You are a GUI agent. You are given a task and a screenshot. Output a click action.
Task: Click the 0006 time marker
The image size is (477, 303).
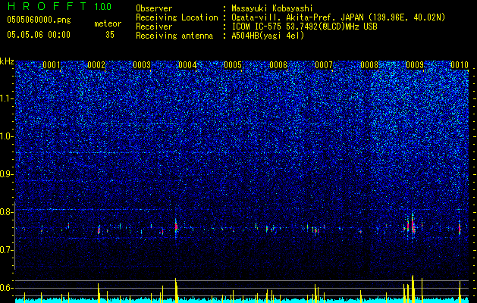pos(278,65)
